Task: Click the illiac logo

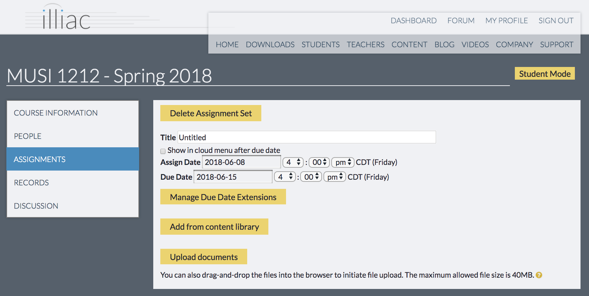Action: tap(66, 18)
